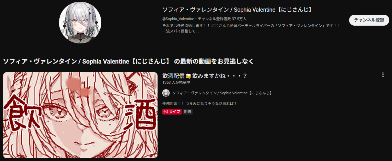Open video title 飲酒配信 飲みますかね

pyautogui.click(x=205, y=76)
